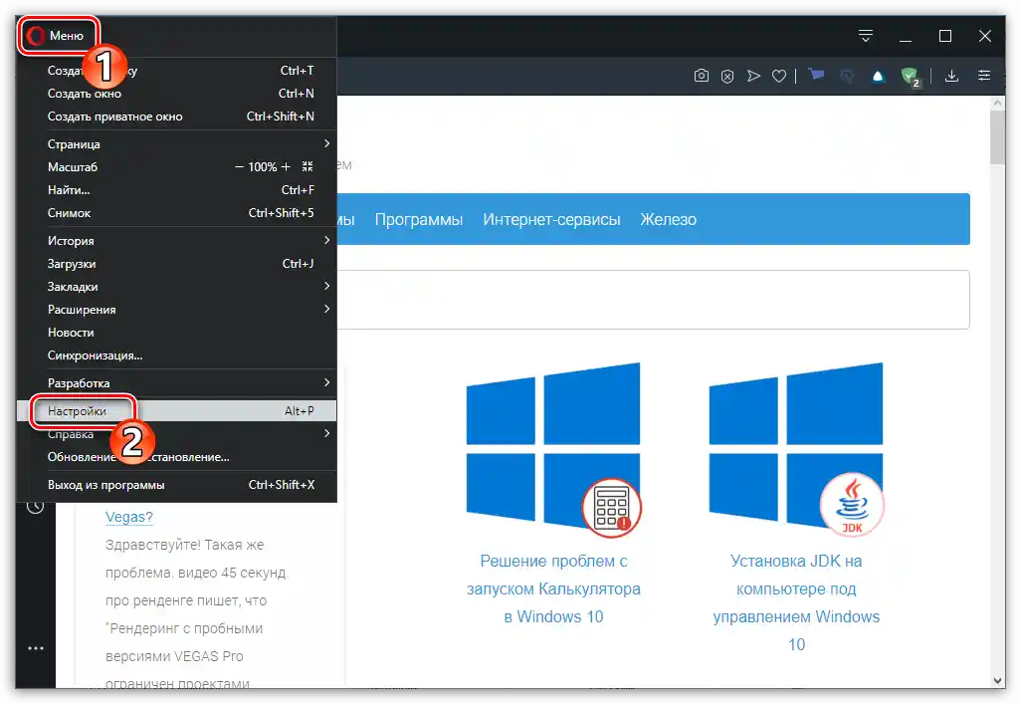Screen dimensions: 1021x704
Task: Open the tab menu icon in title bar
Action: [866, 36]
